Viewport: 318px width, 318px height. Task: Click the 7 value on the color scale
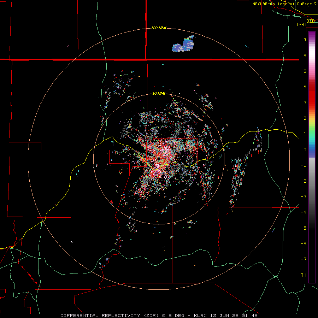pyautogui.click(x=305, y=40)
